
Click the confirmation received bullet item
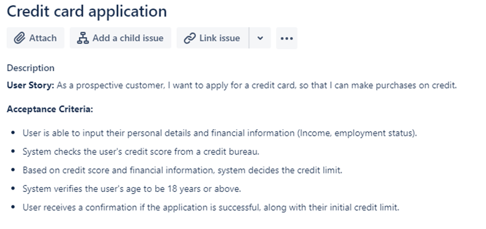[211, 207]
